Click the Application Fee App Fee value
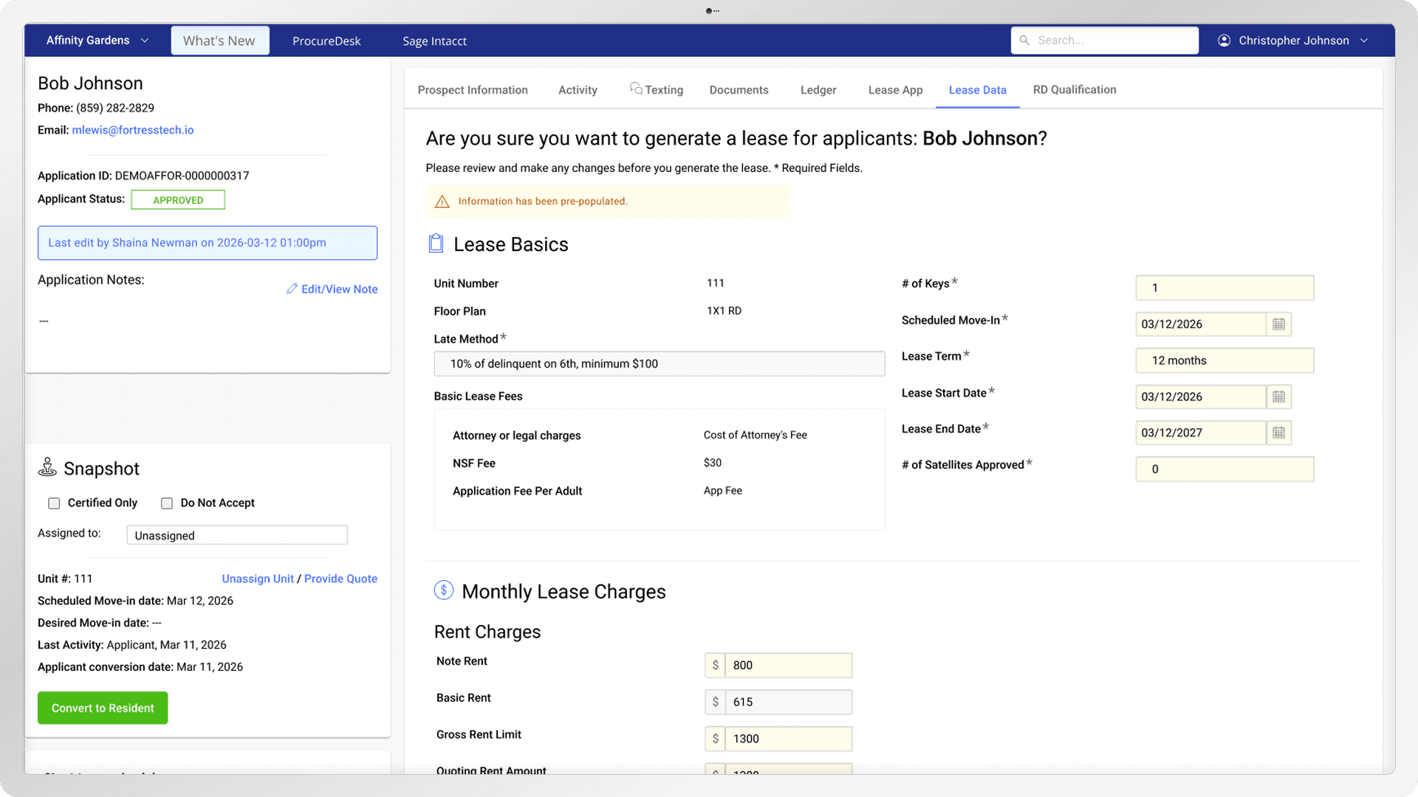This screenshot has height=797, width=1418. coord(723,491)
